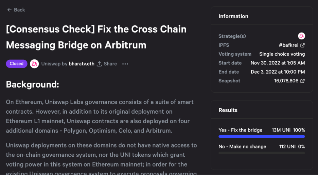Click the Yes - Fix the bridge progress bar
Viewport: 318px width, 175px height.
coord(262,136)
